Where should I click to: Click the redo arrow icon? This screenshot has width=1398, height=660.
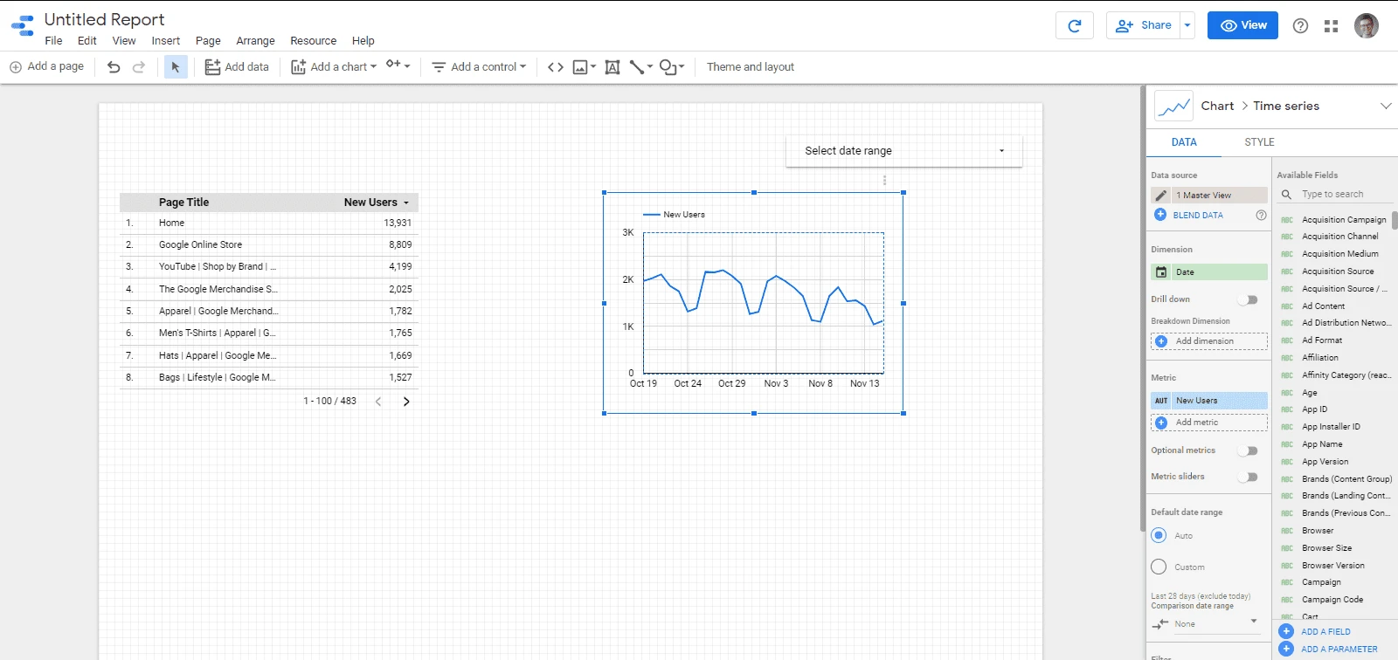pyautogui.click(x=139, y=67)
